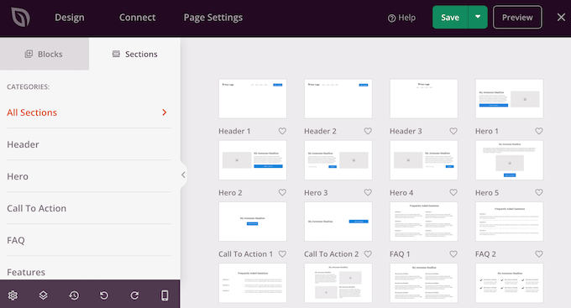Screen dimensions: 571x308
Task: Open the Page Settings menu
Action: [x=213, y=18]
